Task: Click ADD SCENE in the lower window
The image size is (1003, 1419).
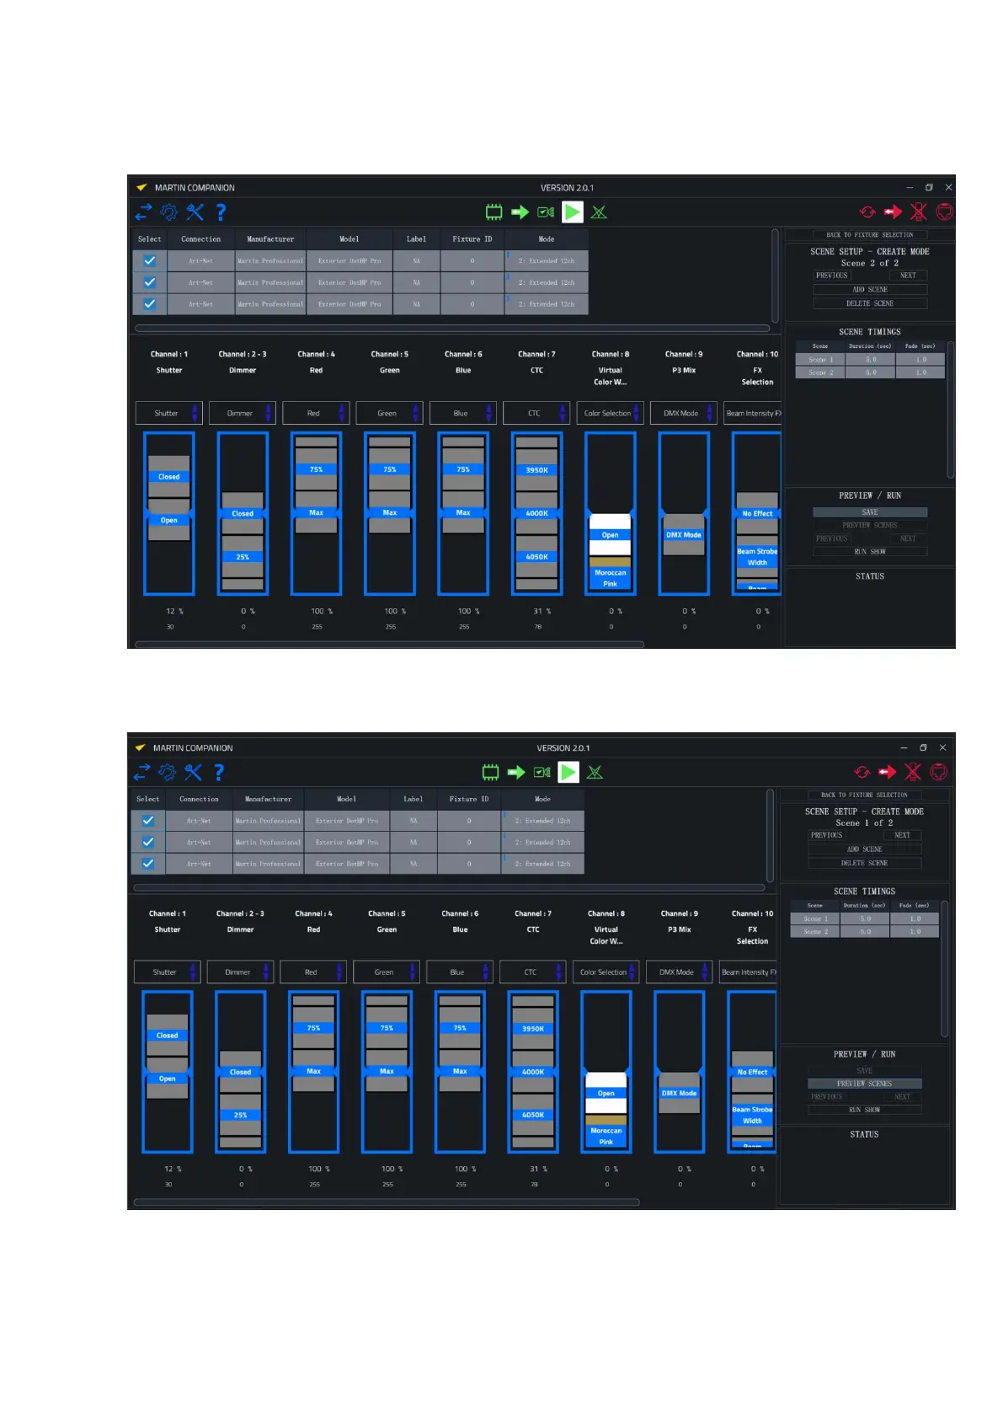Action: click(864, 849)
